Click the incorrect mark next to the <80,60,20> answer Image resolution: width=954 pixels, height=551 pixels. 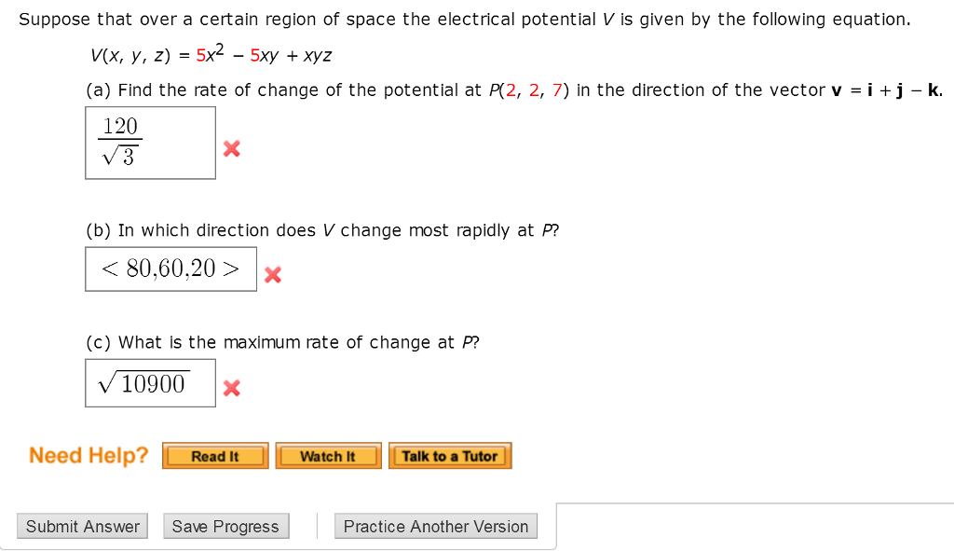pyautogui.click(x=273, y=274)
